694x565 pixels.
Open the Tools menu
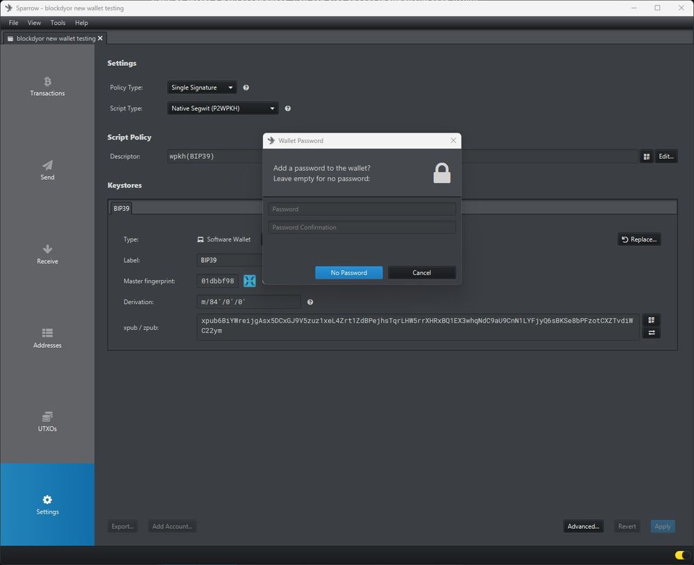coord(58,23)
